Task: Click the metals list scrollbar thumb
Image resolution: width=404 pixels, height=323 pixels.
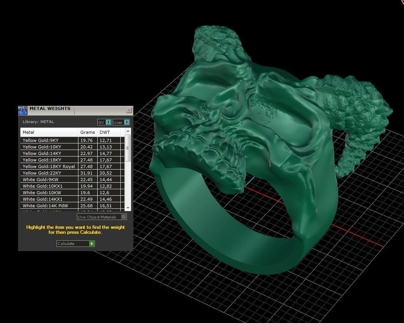Action: (x=128, y=148)
